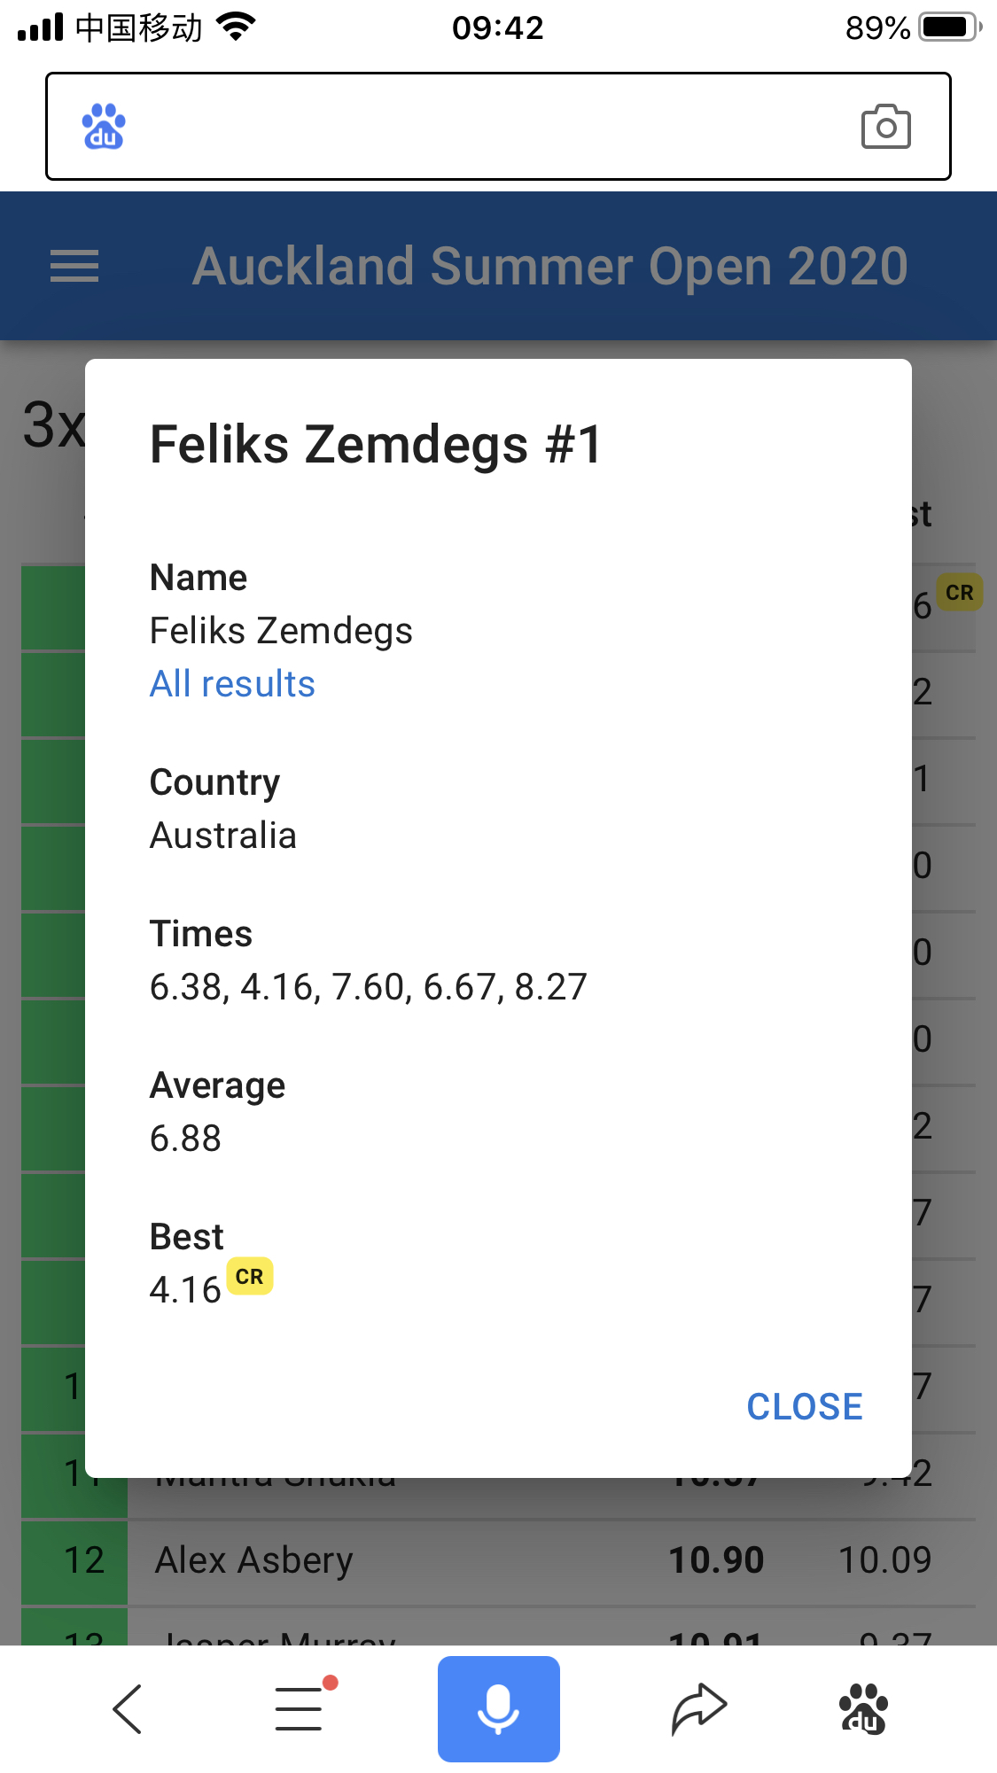
Task: Tap Alex Asbery best time 10.09
Action: (884, 1560)
